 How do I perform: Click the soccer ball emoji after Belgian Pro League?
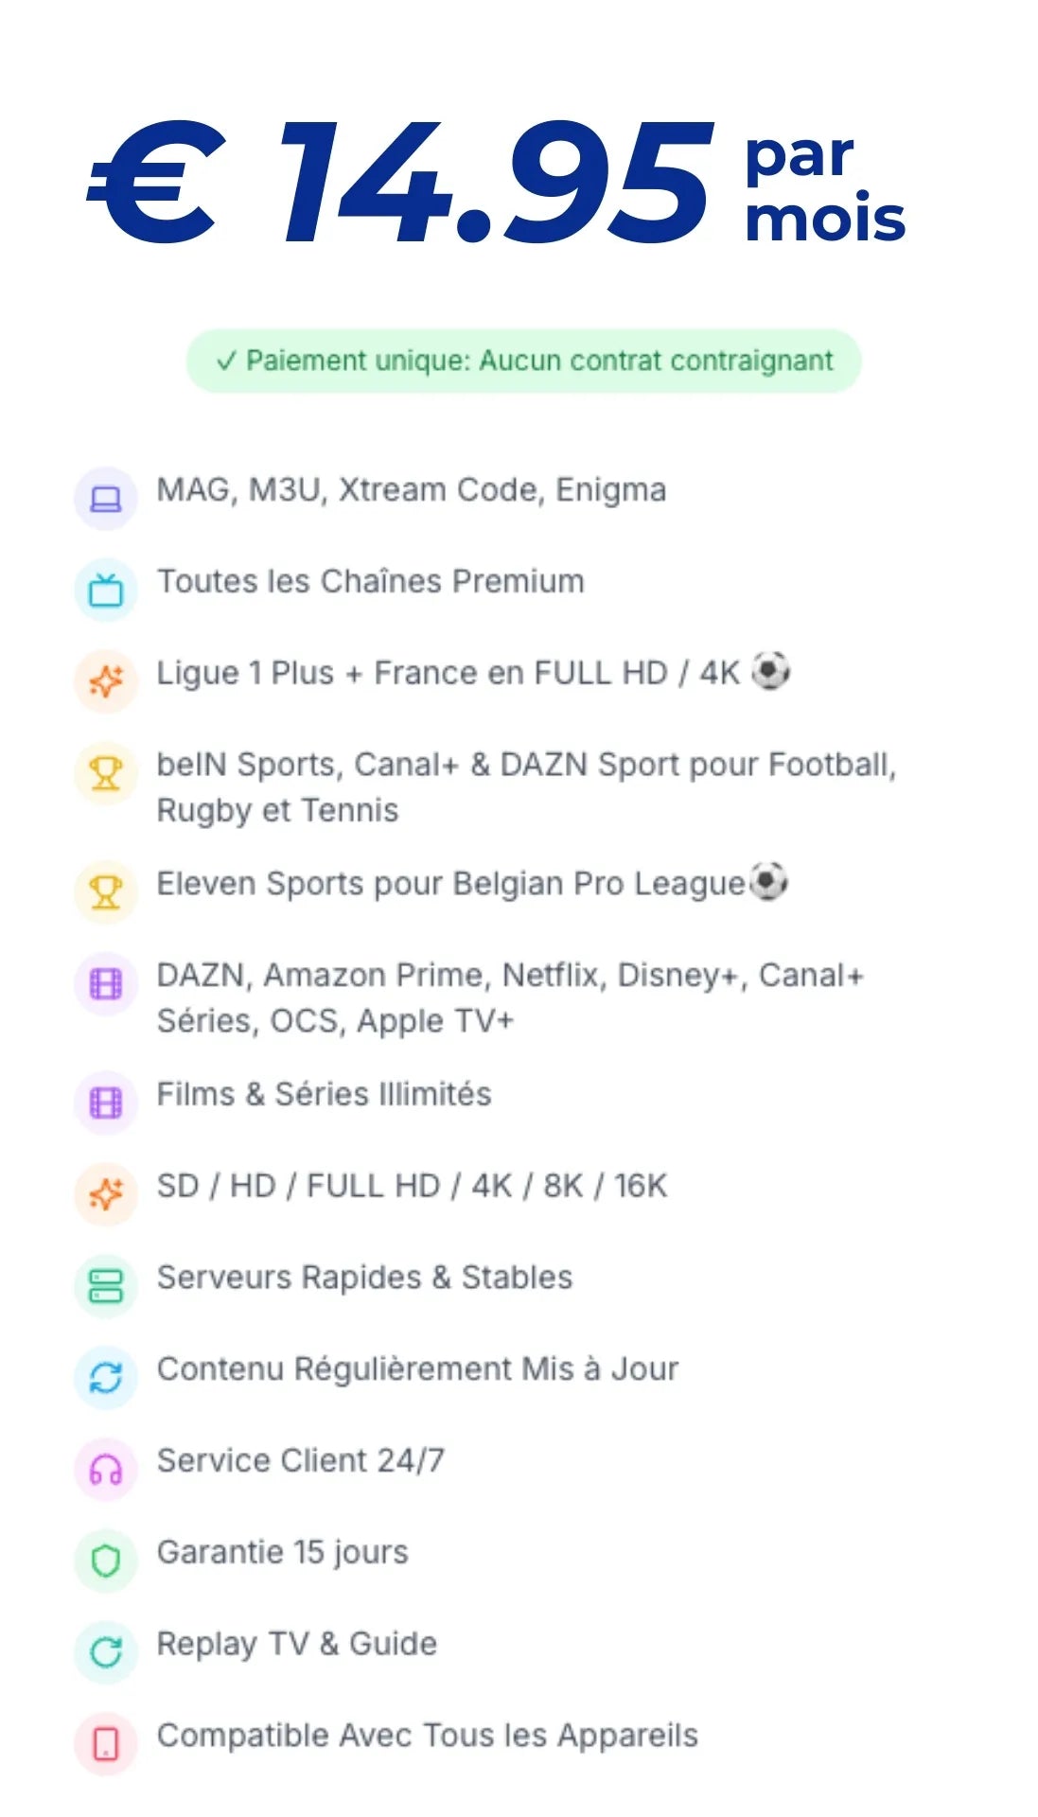(768, 881)
